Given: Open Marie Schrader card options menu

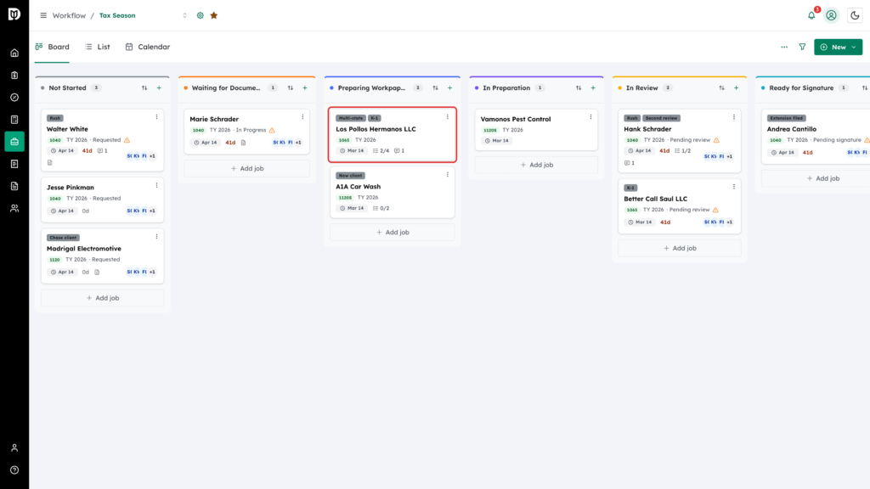Looking at the screenshot, I should coord(302,117).
